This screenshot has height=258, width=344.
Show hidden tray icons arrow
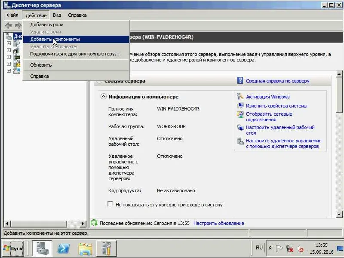tap(270, 248)
